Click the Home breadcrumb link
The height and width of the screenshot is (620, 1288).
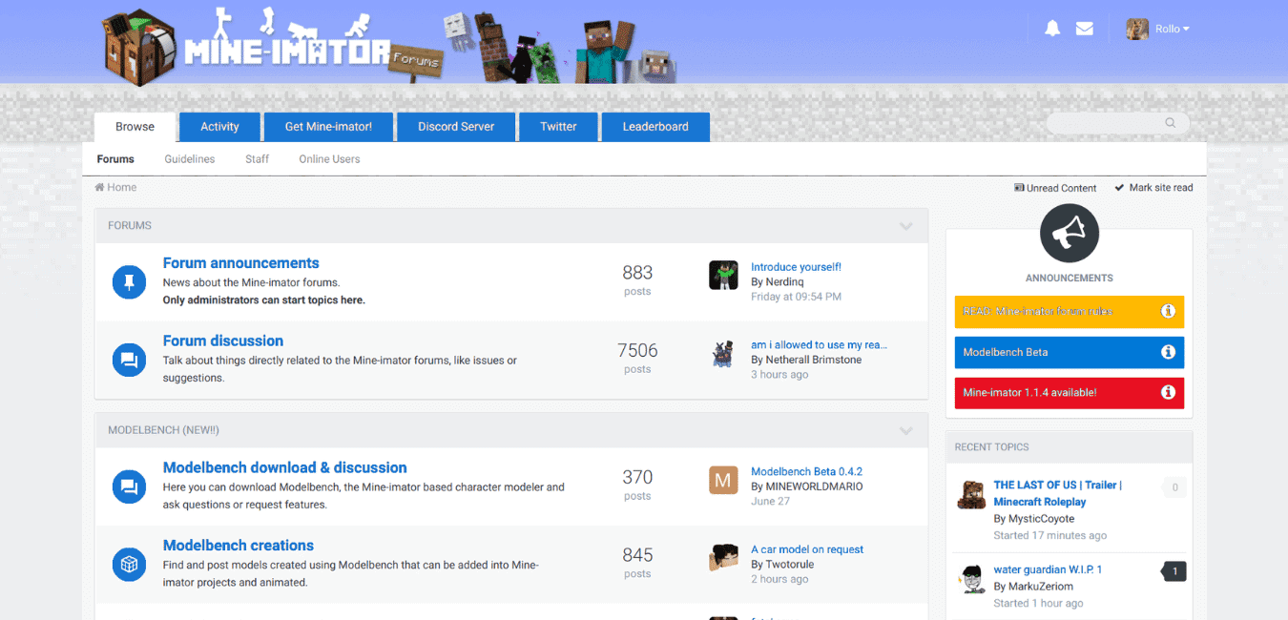coord(115,188)
